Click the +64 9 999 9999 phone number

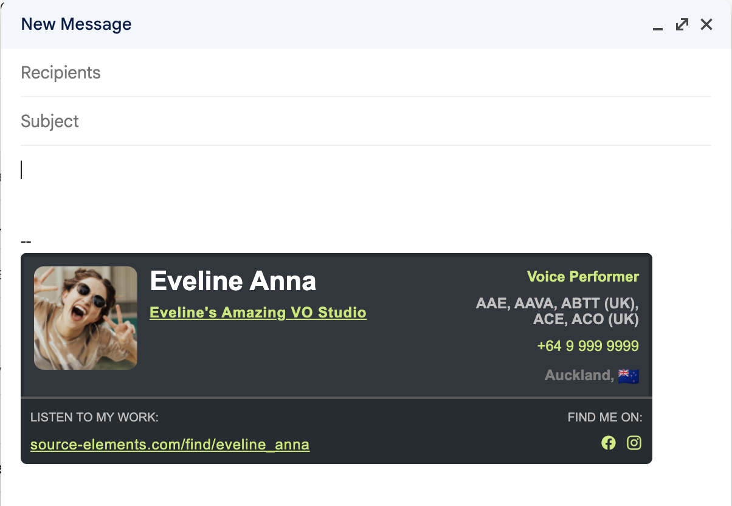click(588, 346)
